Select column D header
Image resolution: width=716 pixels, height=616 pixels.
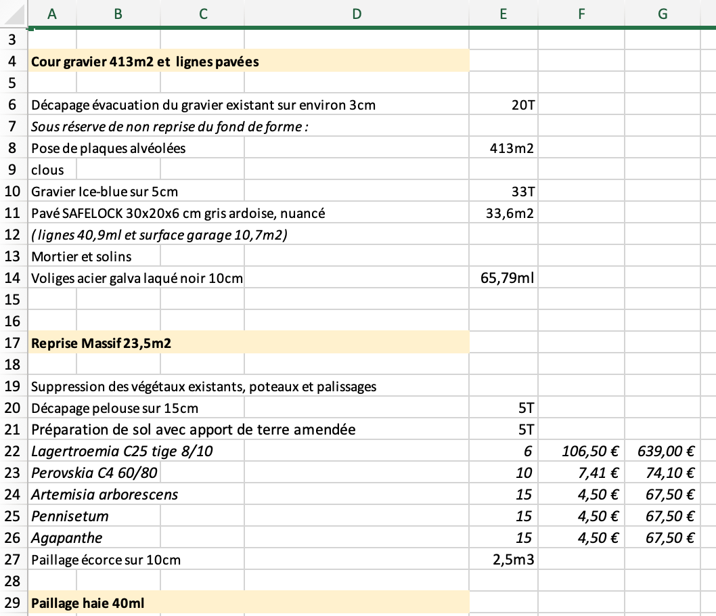357,14
